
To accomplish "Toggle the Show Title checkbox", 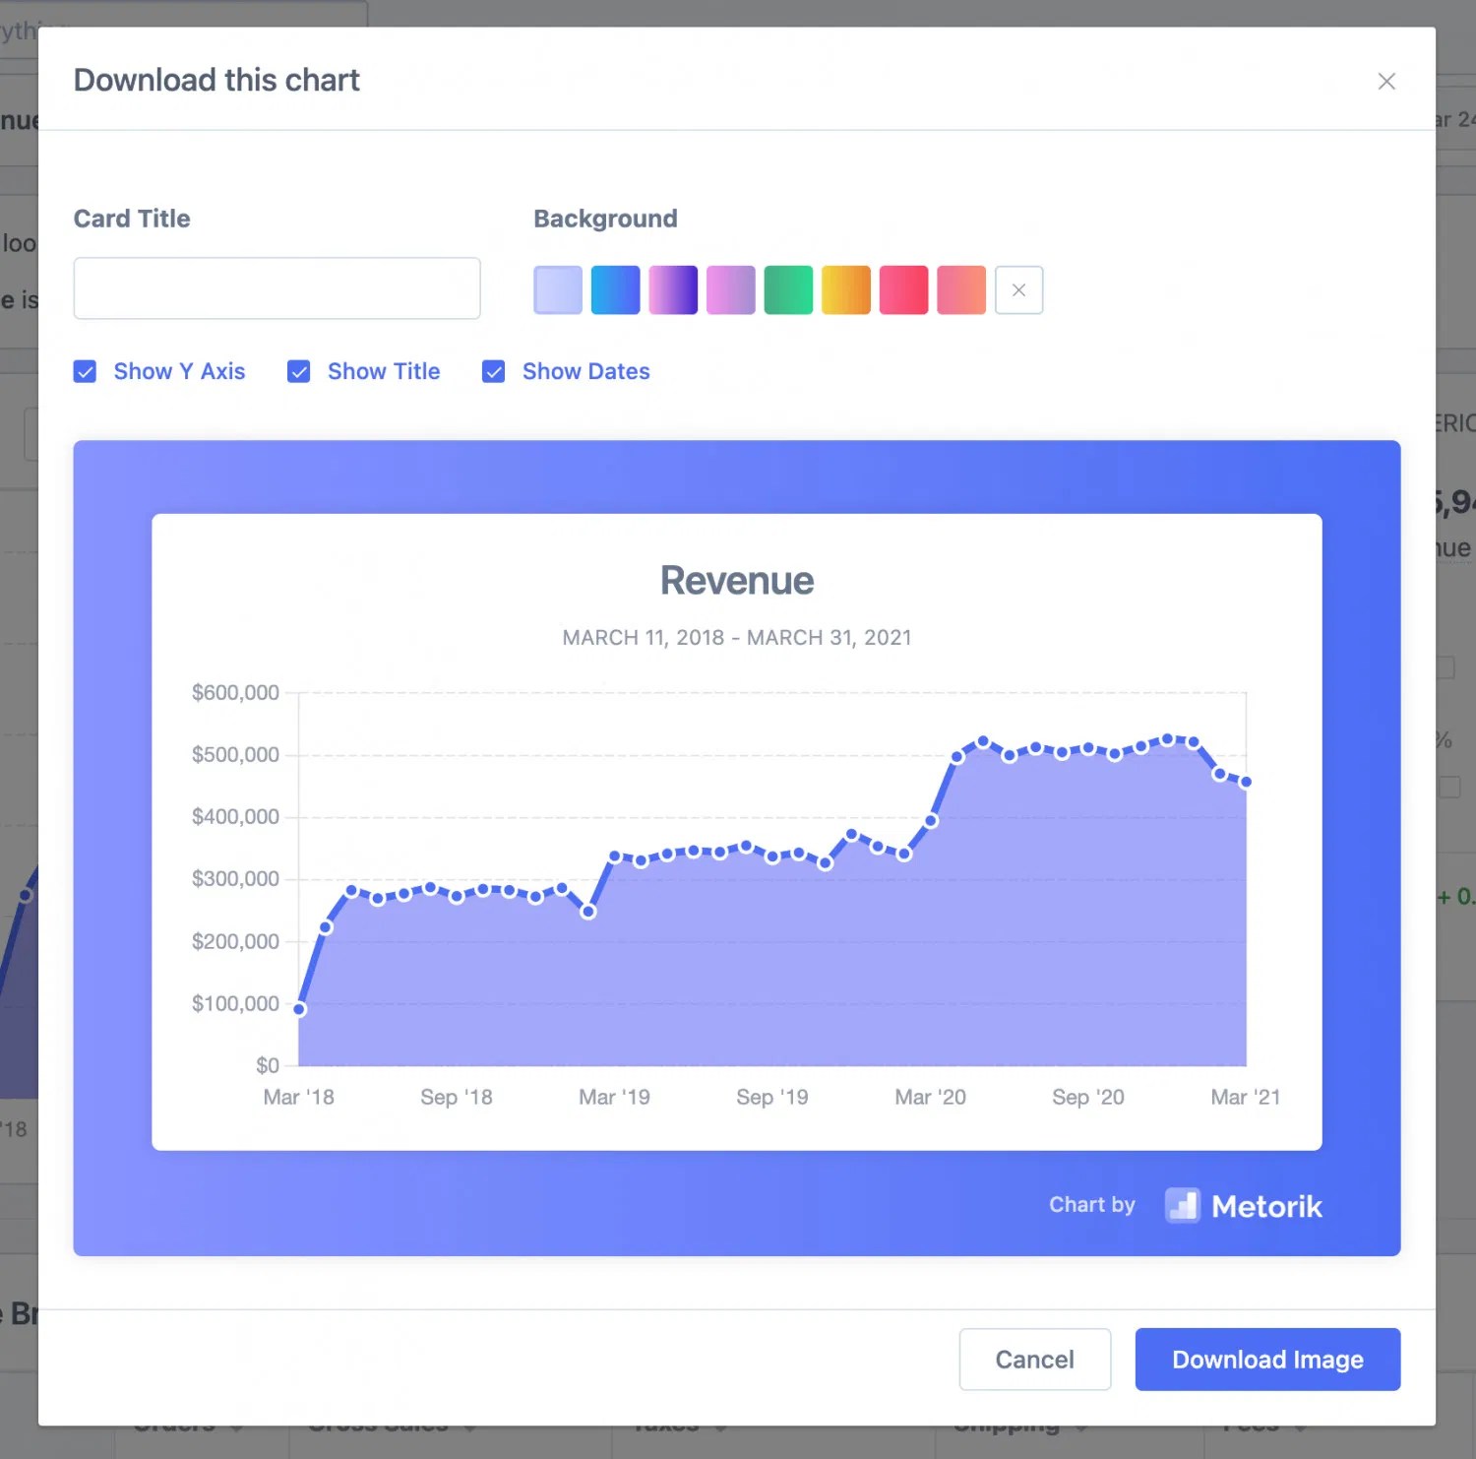I will (x=298, y=371).
